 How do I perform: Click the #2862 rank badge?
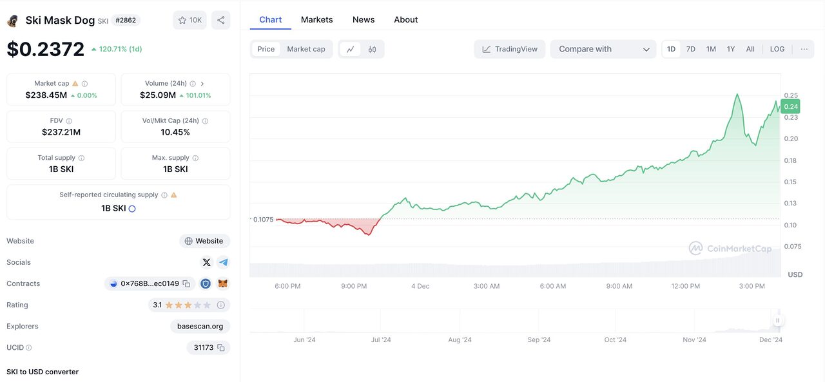[x=126, y=21]
